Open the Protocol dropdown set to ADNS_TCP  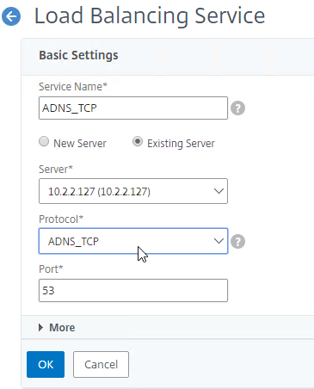(x=133, y=241)
